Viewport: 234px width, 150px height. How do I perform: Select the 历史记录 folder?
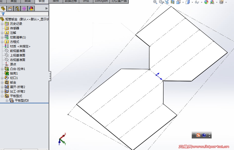16,24
